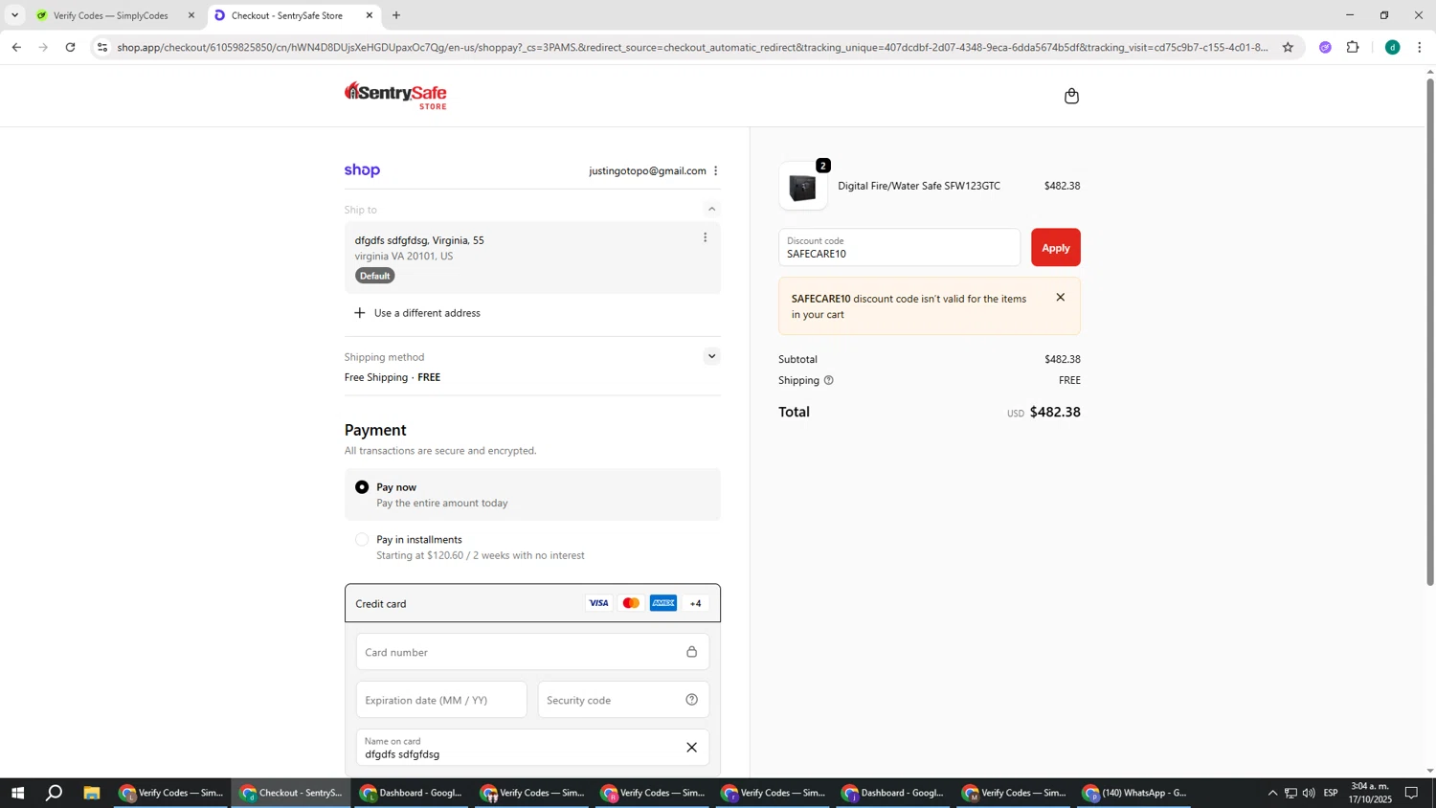Click the page vertical scrollbar
The height and width of the screenshot is (808, 1436).
[1430, 330]
